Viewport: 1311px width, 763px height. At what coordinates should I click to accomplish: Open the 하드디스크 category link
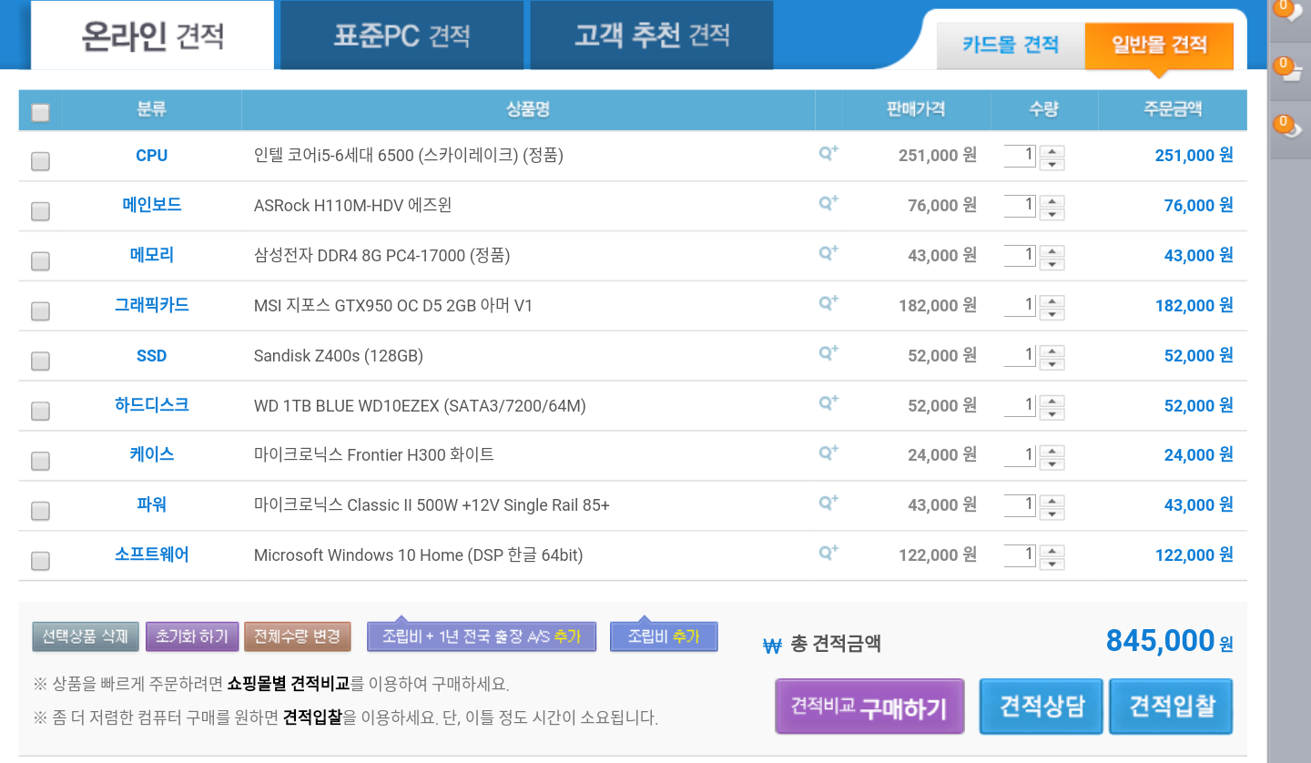click(x=152, y=405)
